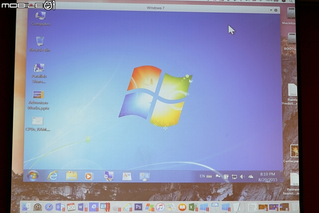
Task: Open iBooks in the Dock
Action: pyautogui.click(x=182, y=207)
